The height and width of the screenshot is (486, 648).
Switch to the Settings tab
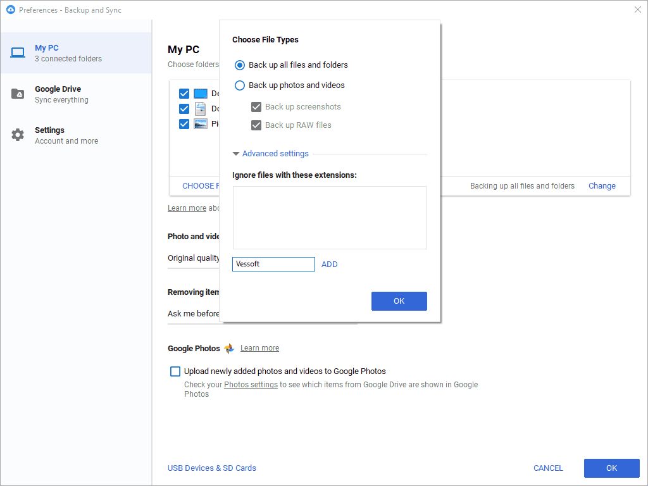pos(76,135)
